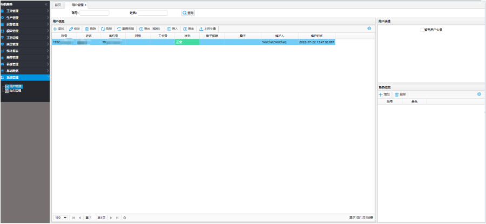Image resolution: width=486 pixels, height=224 pixels.
Task: Expand the 设备管理 sidebar menu
Action: (x=24, y=24)
